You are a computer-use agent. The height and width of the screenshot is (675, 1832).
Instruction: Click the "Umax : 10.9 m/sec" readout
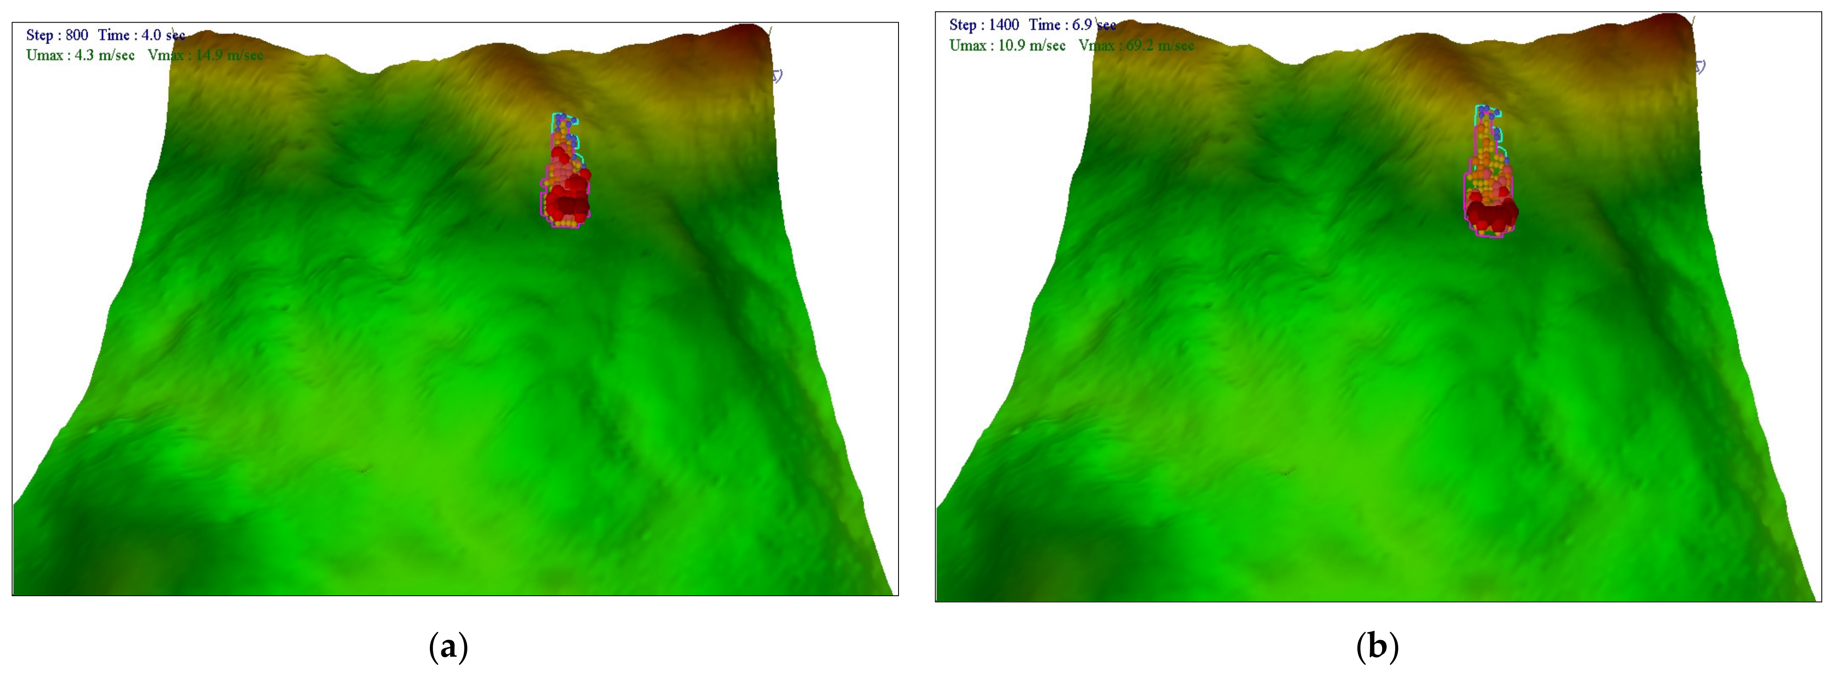coord(1007,46)
